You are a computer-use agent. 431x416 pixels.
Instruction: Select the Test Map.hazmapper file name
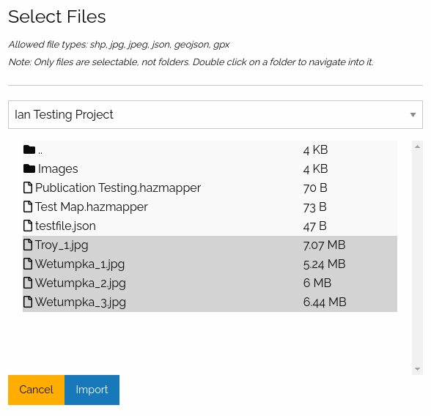click(x=92, y=207)
